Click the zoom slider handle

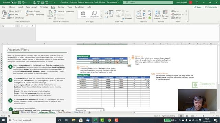[203, 116]
